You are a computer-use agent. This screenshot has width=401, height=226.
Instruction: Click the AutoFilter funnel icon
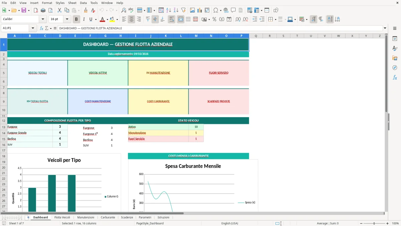(183, 10)
